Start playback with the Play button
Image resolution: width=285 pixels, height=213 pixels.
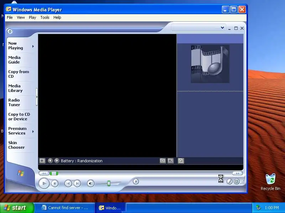[x=44, y=183]
